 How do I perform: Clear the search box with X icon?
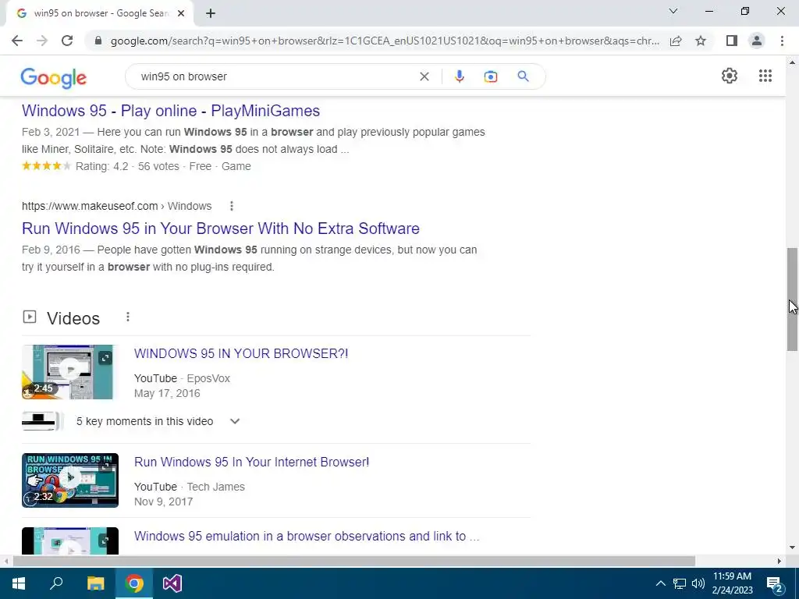pyautogui.click(x=424, y=76)
